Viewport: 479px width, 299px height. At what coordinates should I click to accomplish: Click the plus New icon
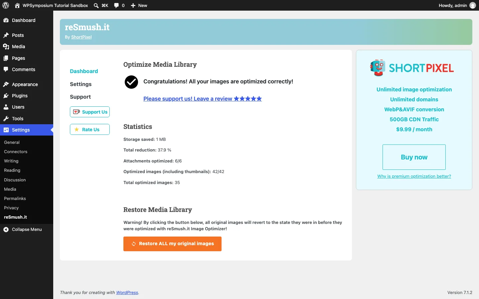[133, 5]
